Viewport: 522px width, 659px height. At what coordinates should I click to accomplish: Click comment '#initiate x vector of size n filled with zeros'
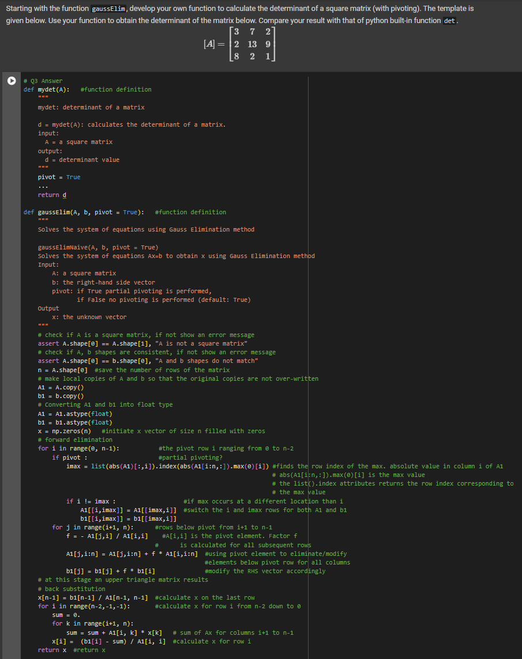[183, 431]
